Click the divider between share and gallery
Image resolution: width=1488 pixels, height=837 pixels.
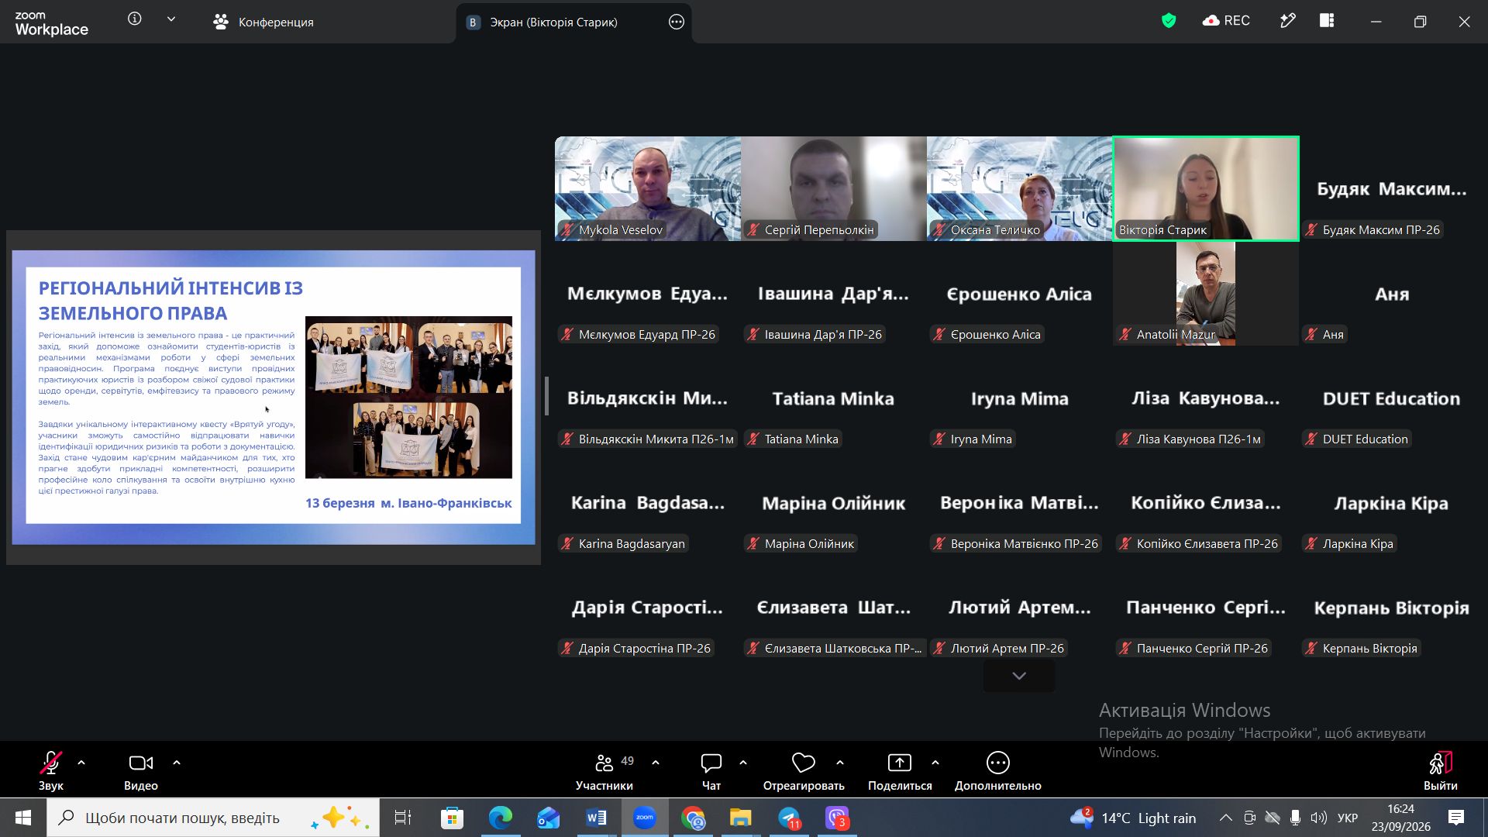click(x=547, y=396)
